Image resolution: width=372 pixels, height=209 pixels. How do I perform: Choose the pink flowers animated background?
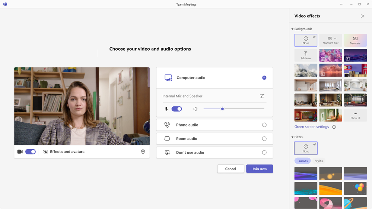tap(331, 55)
